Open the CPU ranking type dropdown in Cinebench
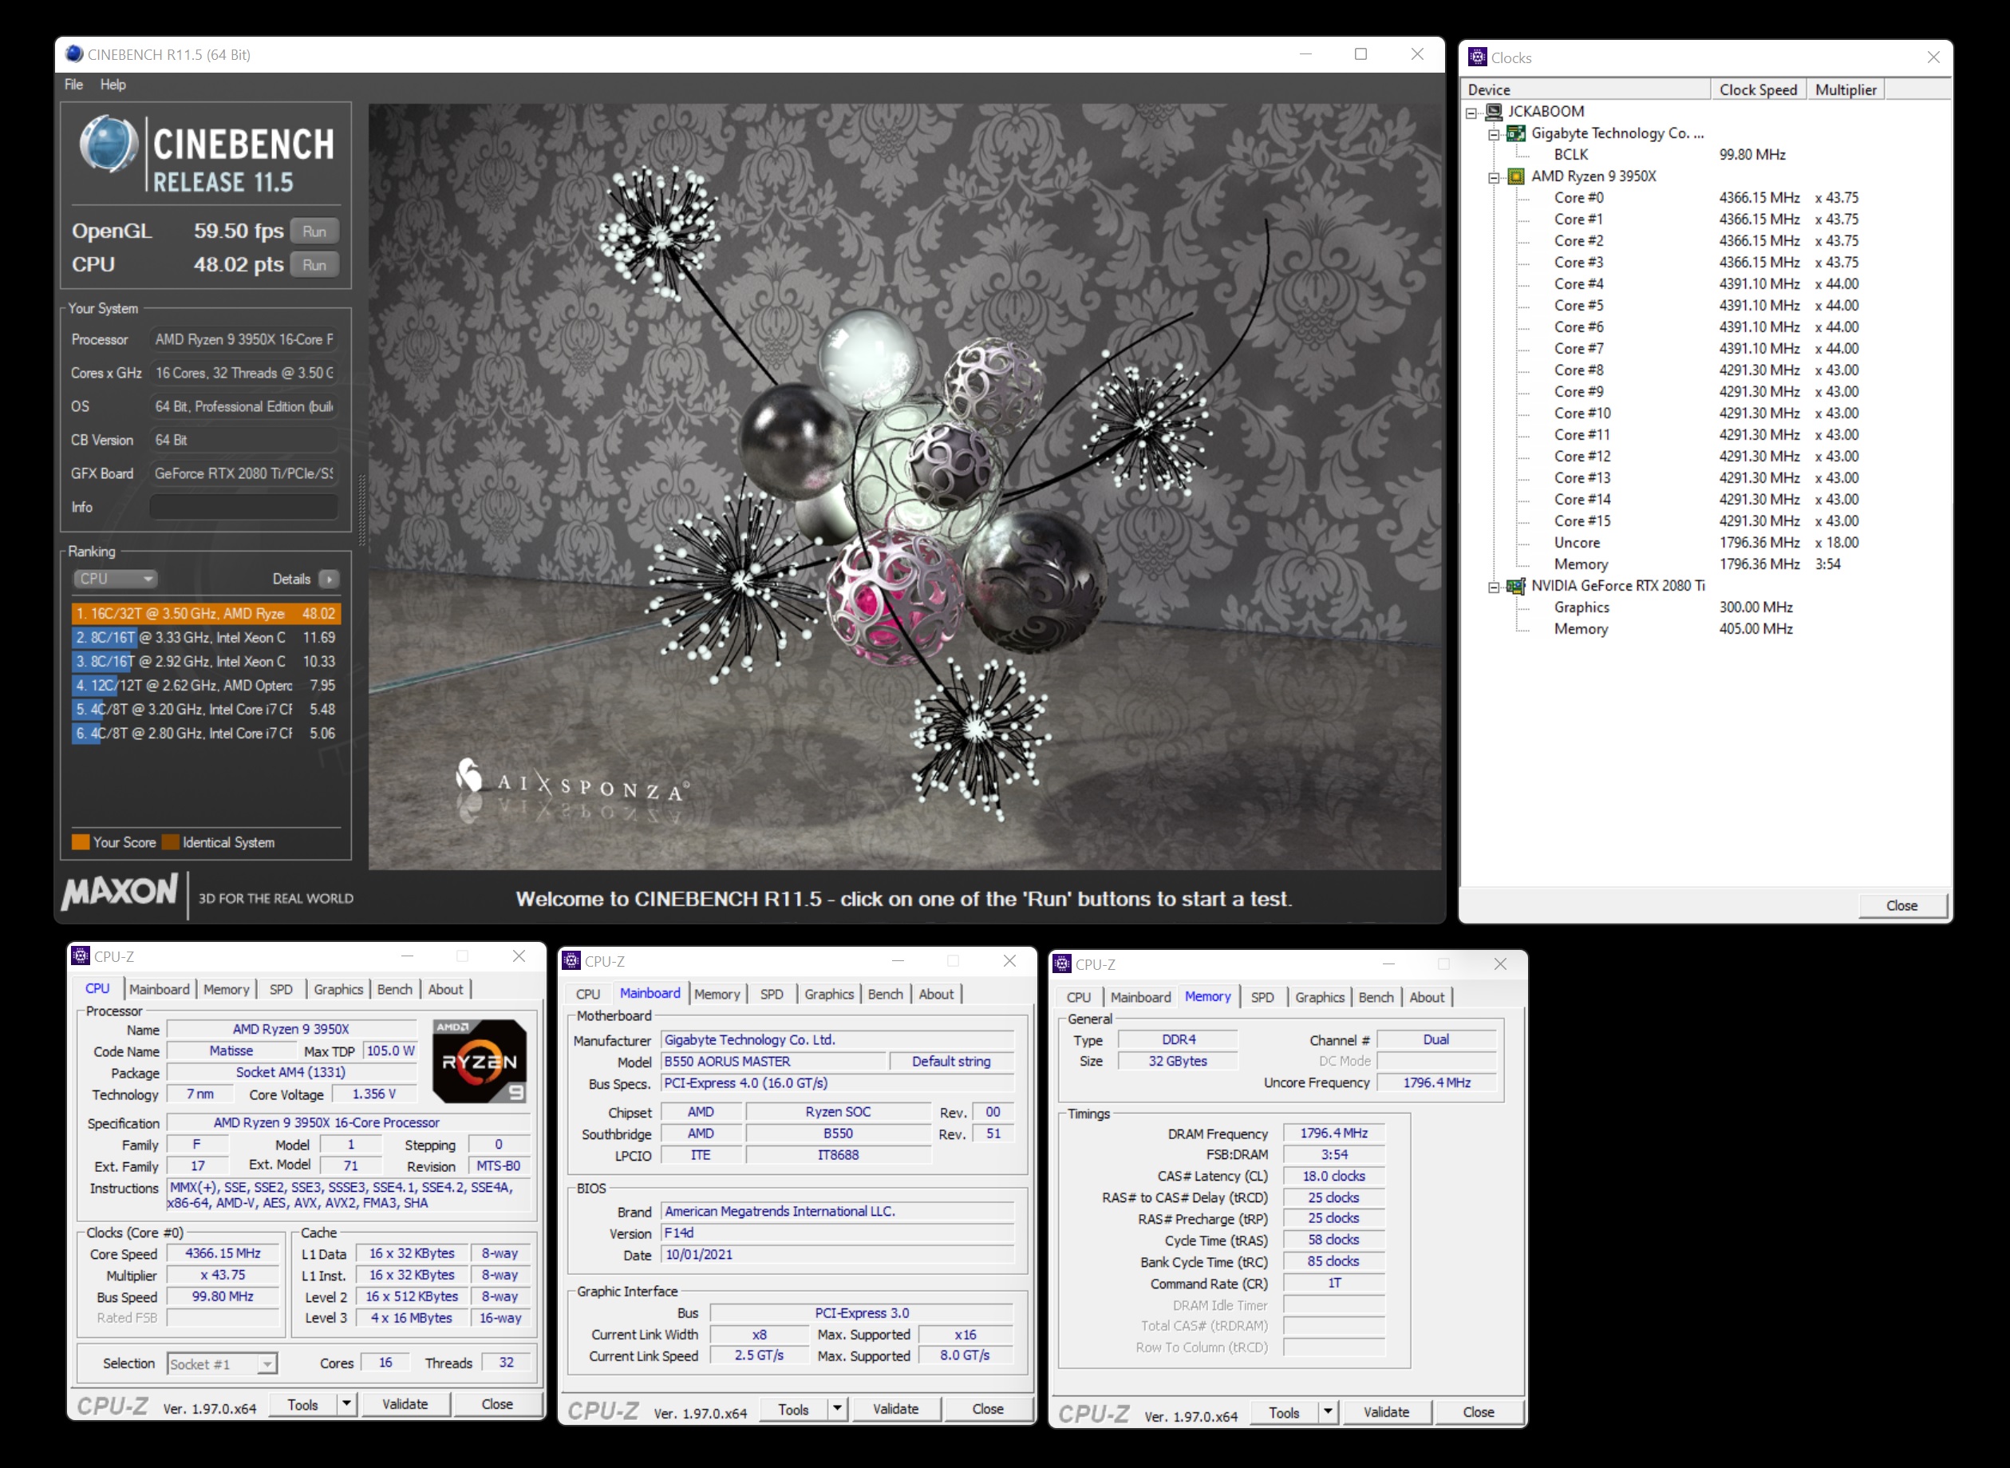2010x1468 pixels. (x=115, y=579)
